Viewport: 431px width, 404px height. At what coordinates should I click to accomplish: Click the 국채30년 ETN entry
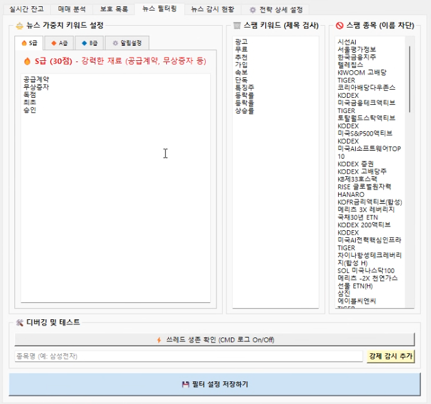[x=358, y=218]
